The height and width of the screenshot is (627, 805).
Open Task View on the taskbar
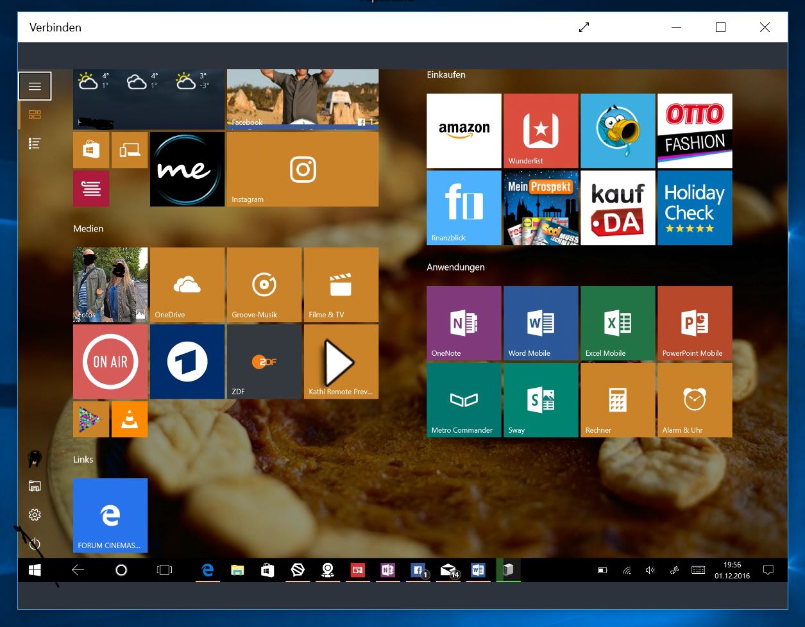tap(165, 570)
